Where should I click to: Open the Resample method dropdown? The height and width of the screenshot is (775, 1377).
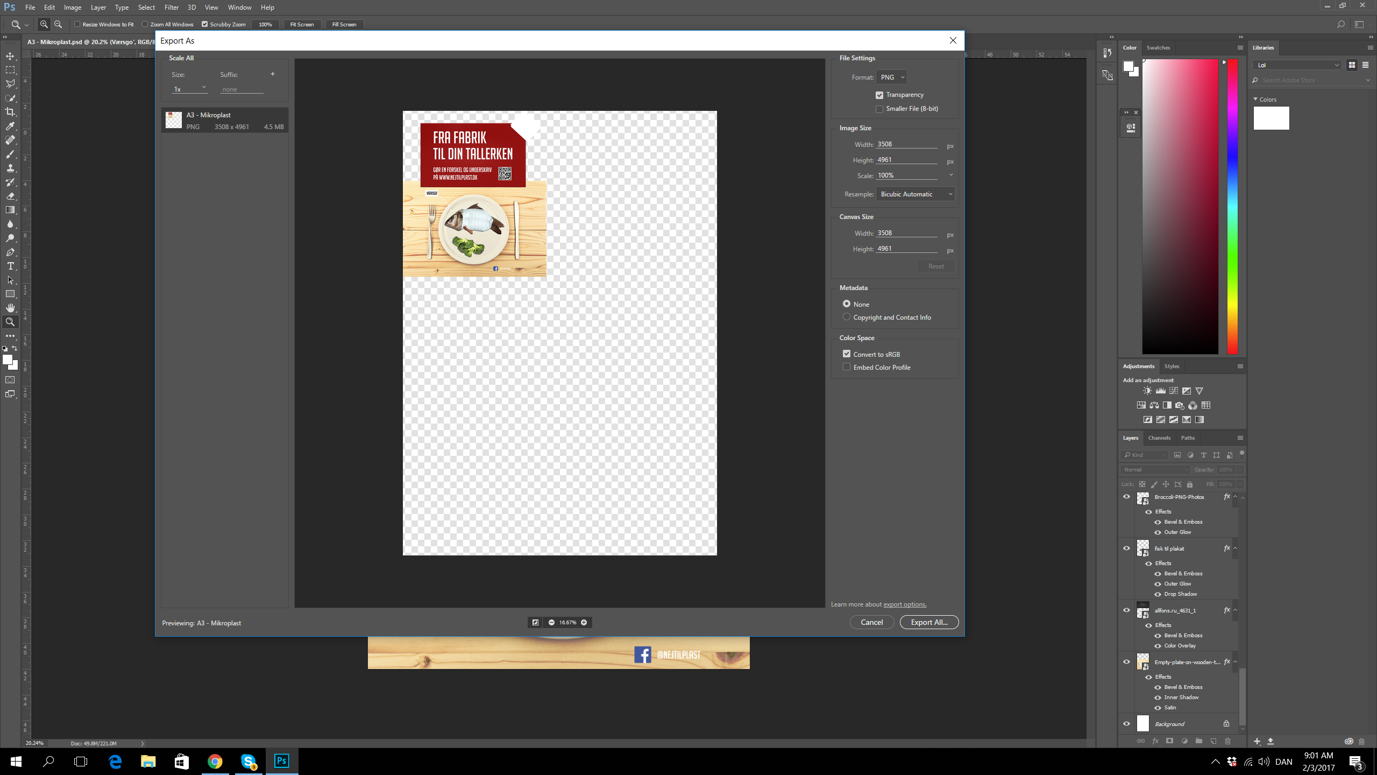915,194
